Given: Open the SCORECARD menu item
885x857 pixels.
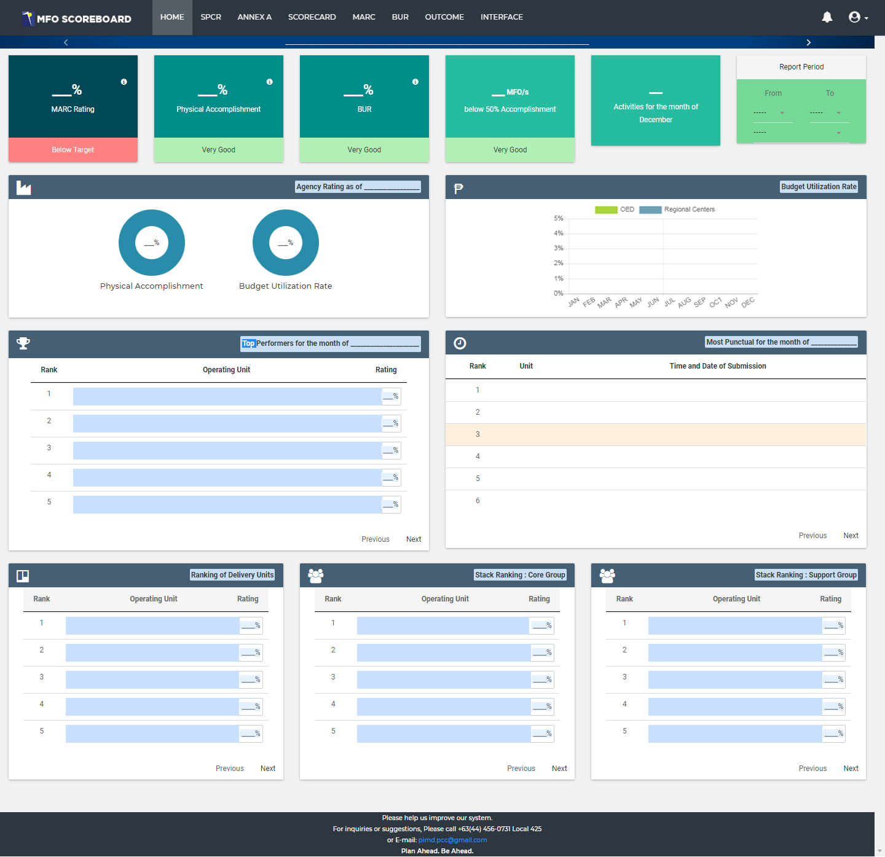Looking at the screenshot, I should pos(312,17).
